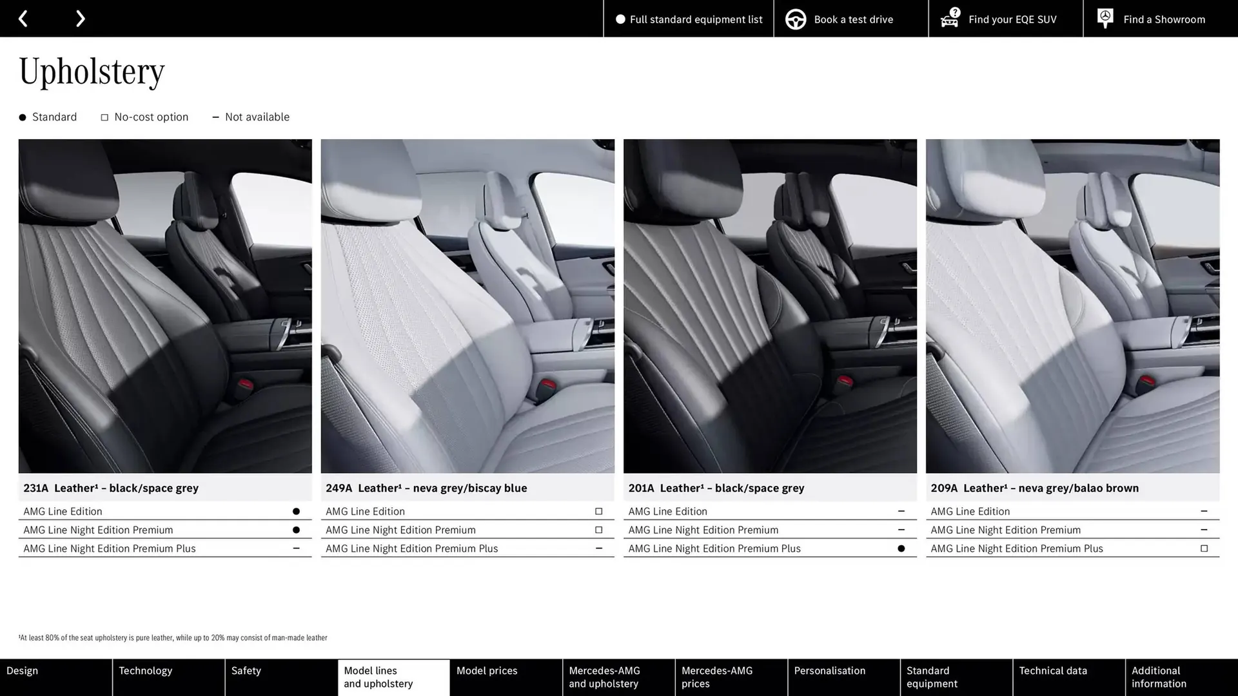This screenshot has width=1238, height=696.
Task: Click the Upholstery page title
Action: 92,72
